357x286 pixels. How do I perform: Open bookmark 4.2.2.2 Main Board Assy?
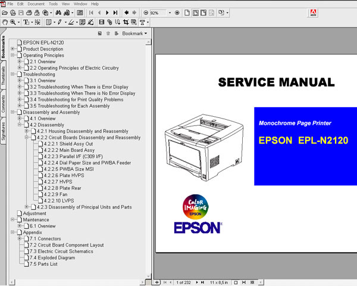pyautogui.click(x=69, y=150)
